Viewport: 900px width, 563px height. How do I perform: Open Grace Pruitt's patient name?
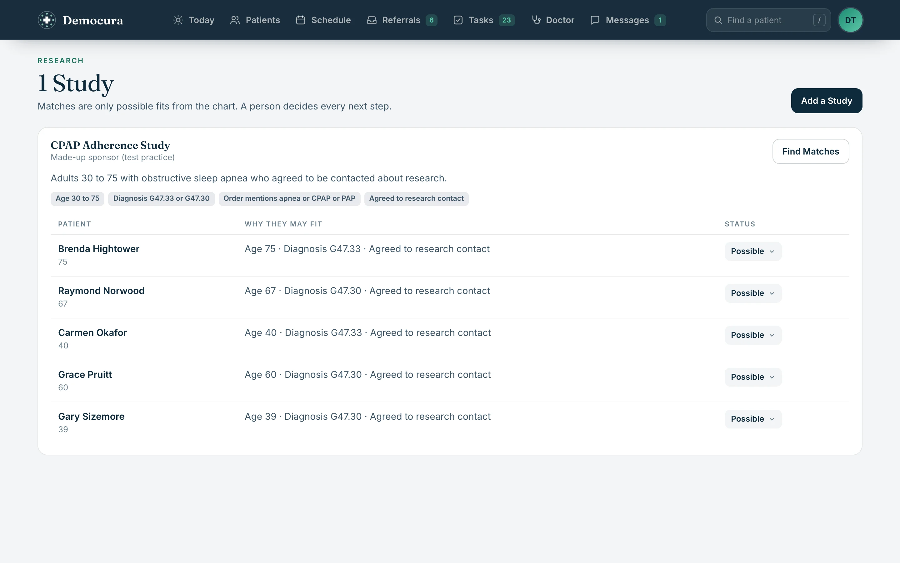click(x=85, y=375)
